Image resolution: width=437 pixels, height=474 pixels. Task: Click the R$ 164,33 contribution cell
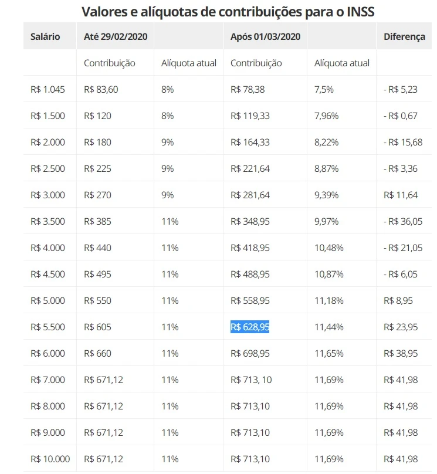point(250,142)
